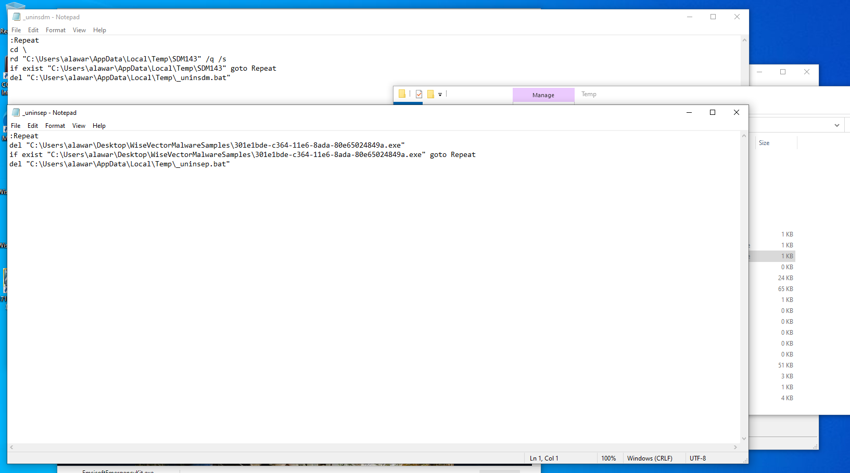
Task: Click the New folder icon in Explorer toolbar
Action: click(430, 94)
